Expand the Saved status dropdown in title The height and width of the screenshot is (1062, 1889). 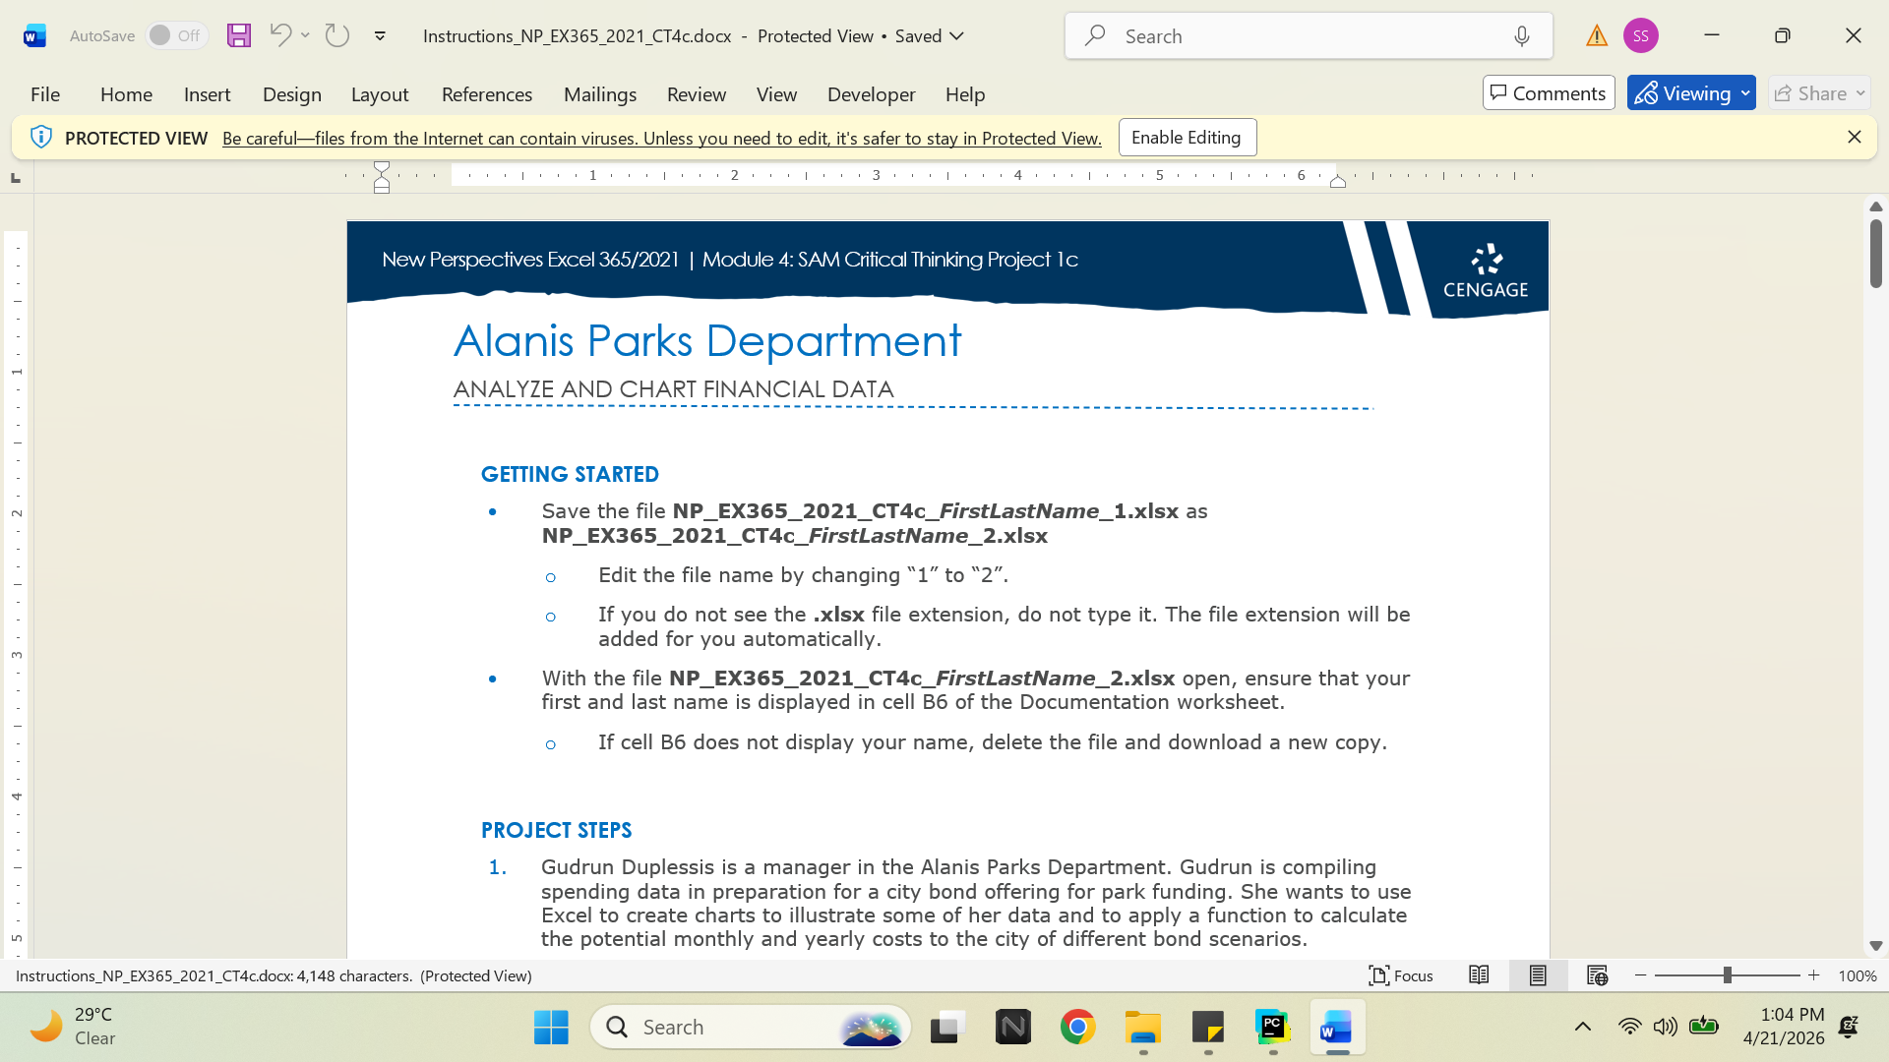click(956, 36)
